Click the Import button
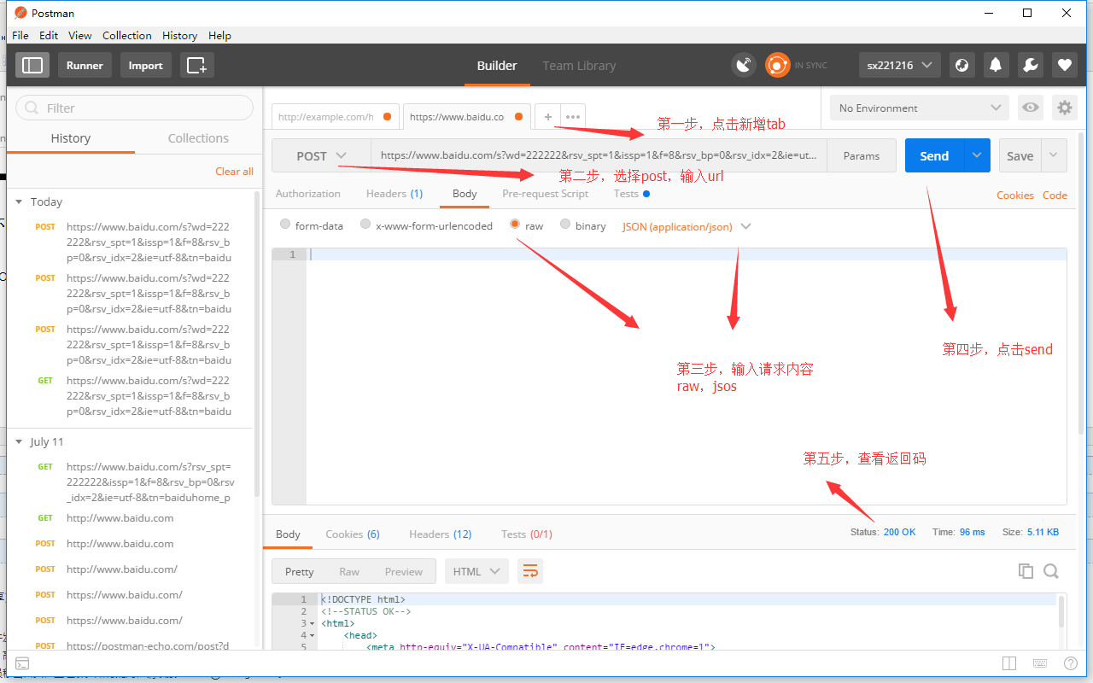The width and height of the screenshot is (1093, 683). point(145,65)
